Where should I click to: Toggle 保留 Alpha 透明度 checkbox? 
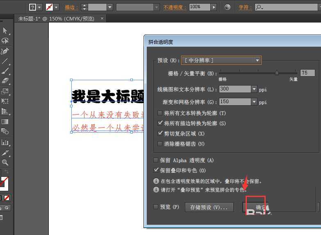point(156,160)
